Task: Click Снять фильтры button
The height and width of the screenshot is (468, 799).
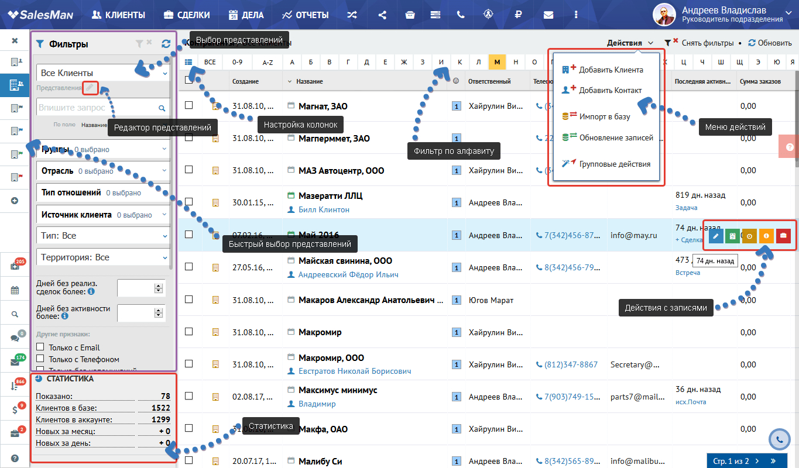Action: tap(699, 43)
